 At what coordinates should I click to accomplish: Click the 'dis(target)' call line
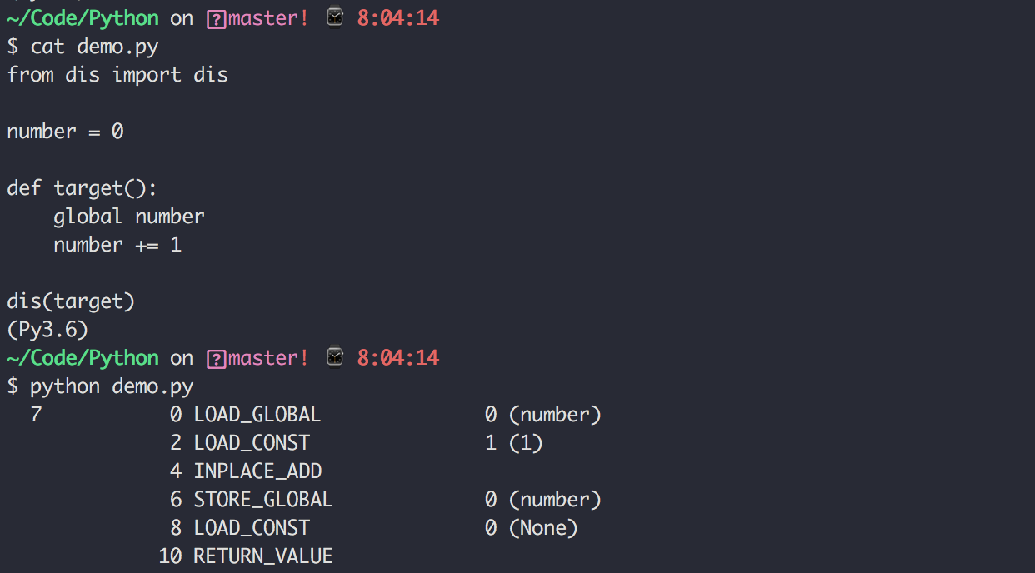[x=71, y=301]
